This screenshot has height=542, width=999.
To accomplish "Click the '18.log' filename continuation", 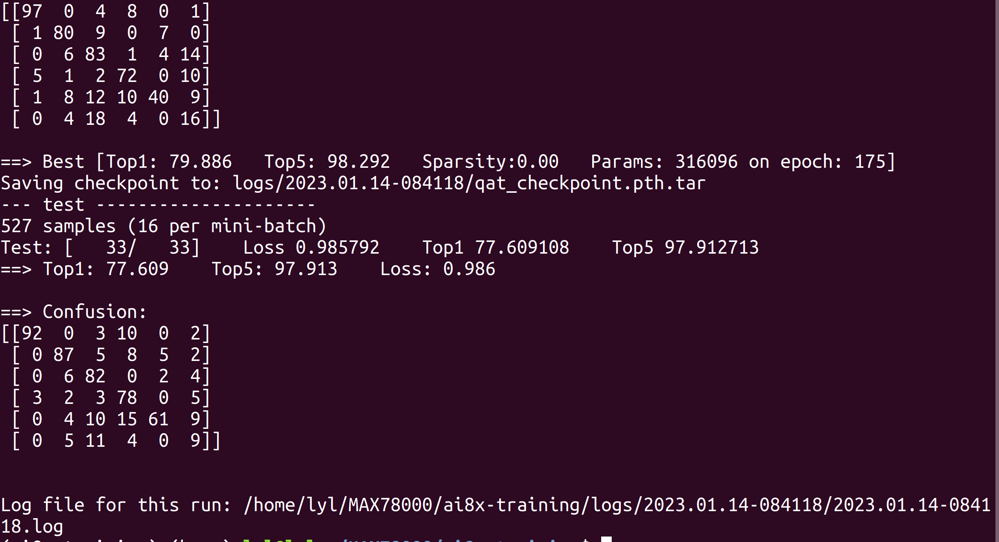I will click(32, 526).
